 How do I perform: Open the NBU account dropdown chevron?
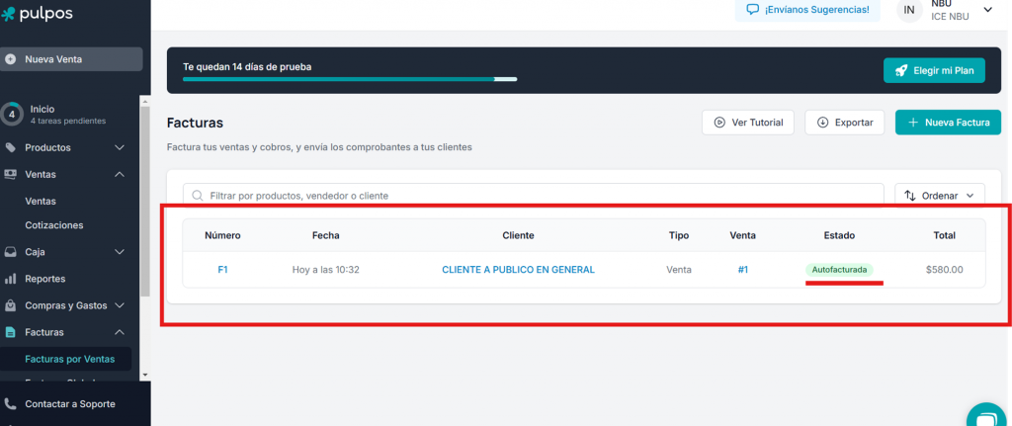(x=987, y=10)
